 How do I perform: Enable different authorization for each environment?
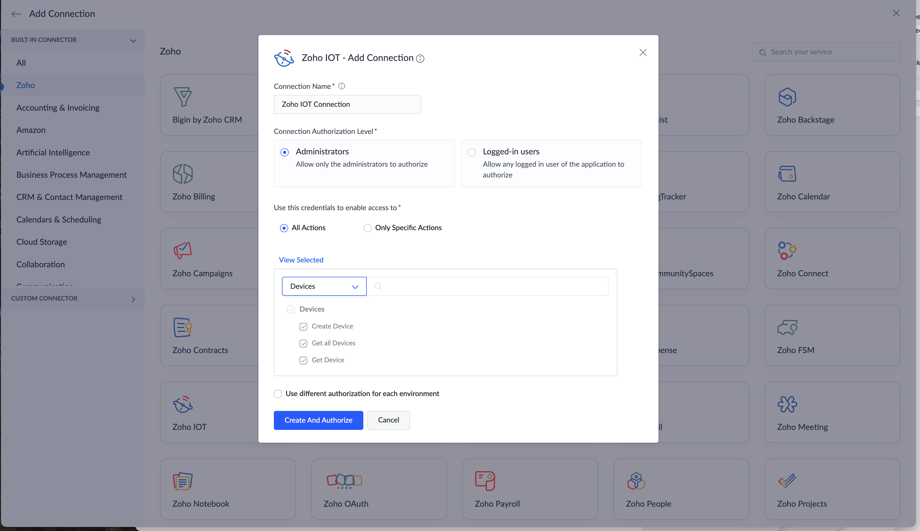pos(278,394)
